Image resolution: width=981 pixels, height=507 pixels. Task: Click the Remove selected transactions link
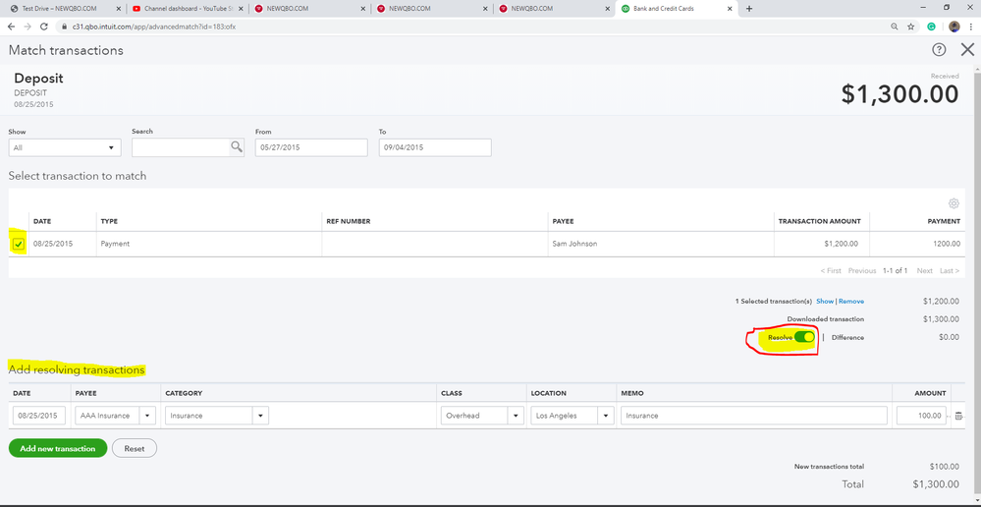tap(850, 302)
